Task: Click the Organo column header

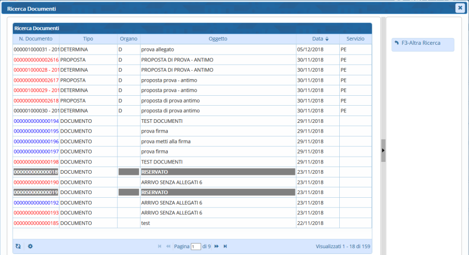Action: [128, 39]
